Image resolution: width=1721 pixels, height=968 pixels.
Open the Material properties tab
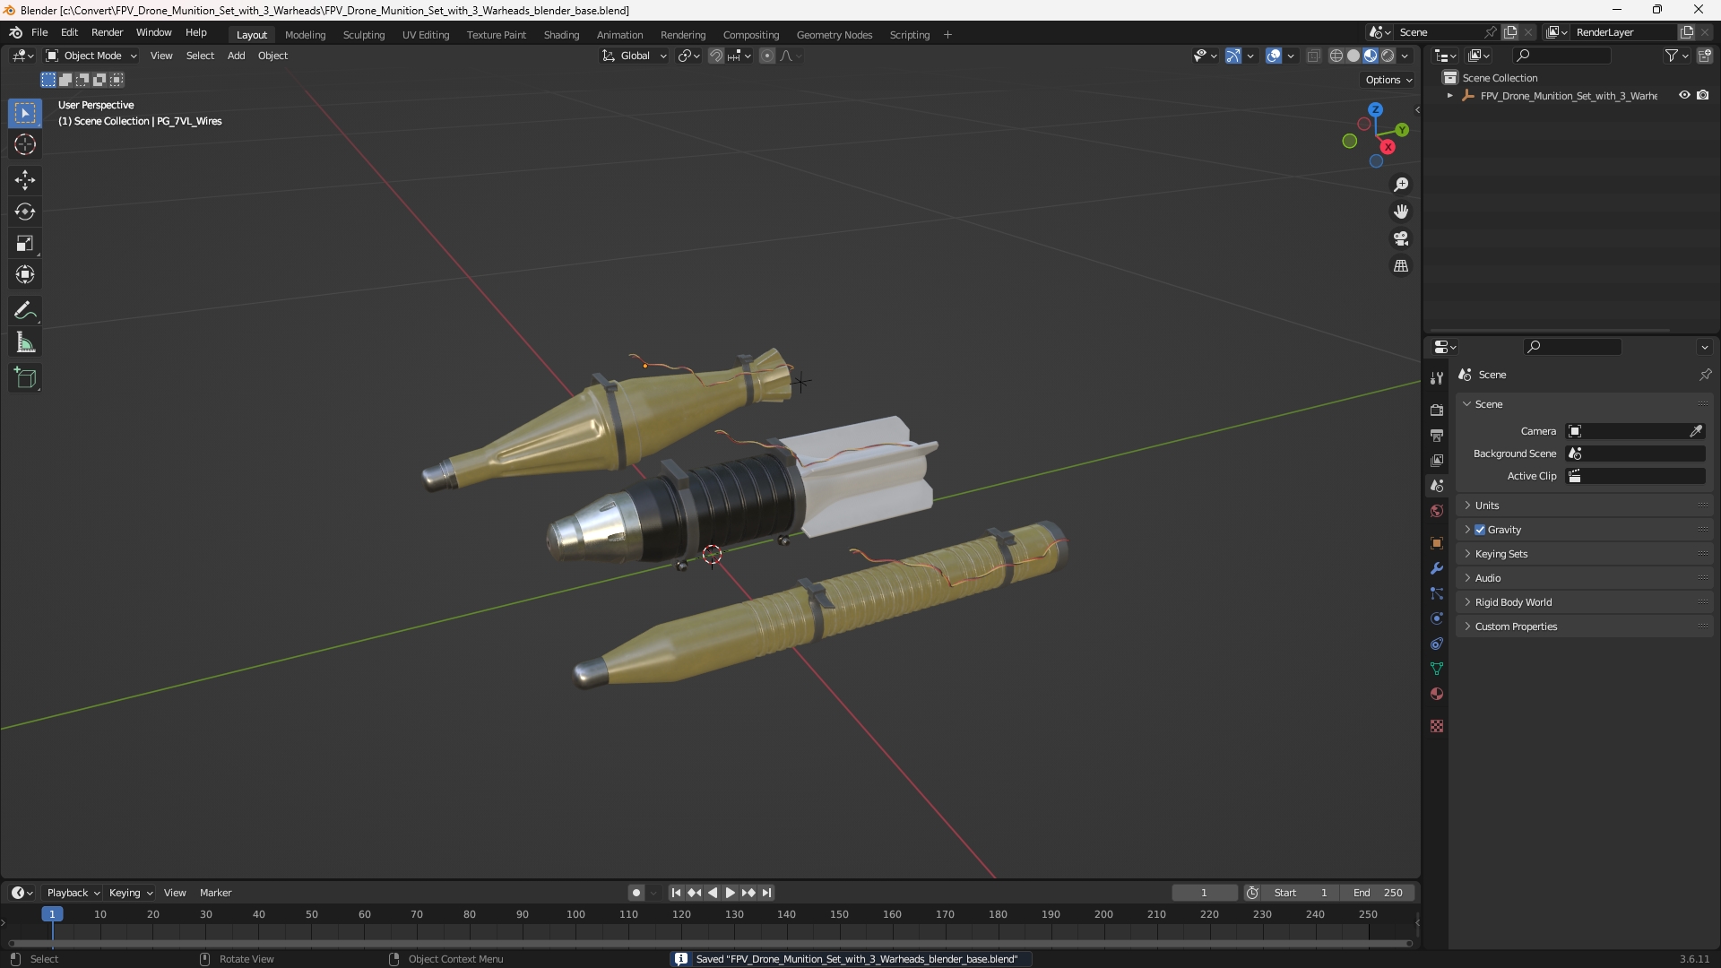pos(1437,694)
